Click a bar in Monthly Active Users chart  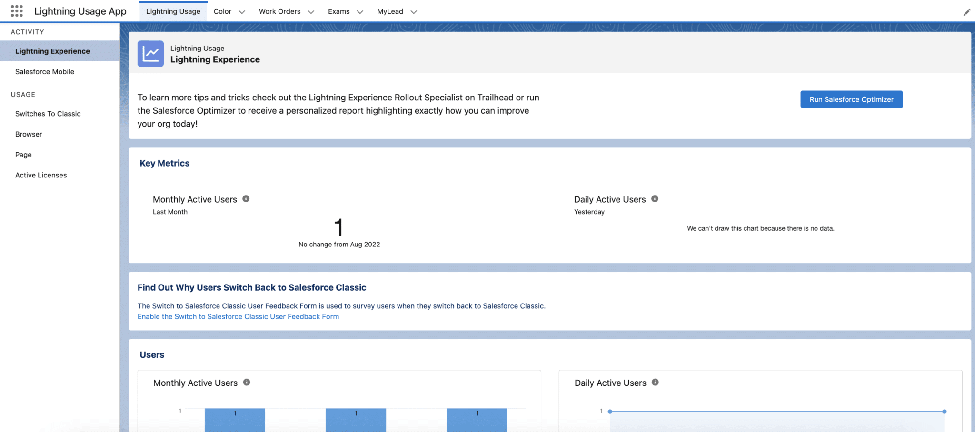(x=234, y=419)
